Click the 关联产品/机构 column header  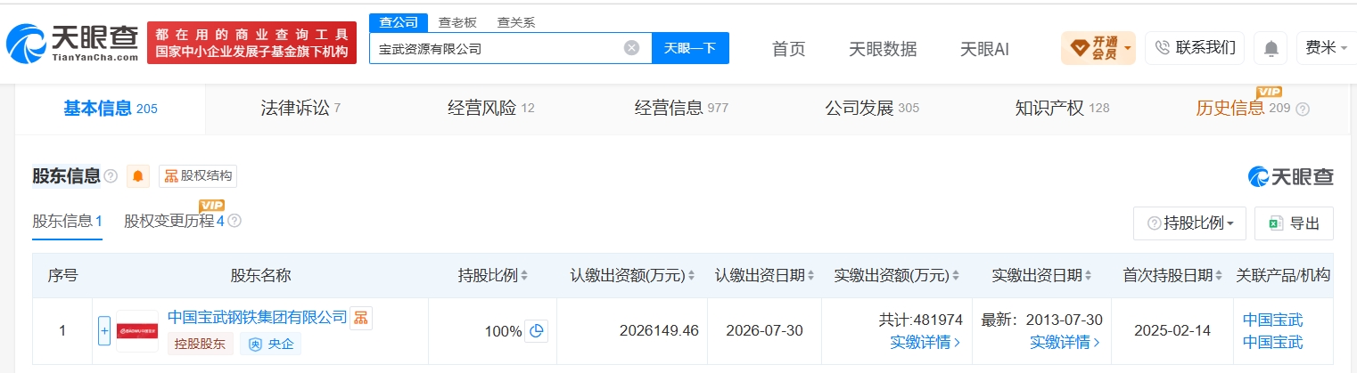tap(1283, 275)
